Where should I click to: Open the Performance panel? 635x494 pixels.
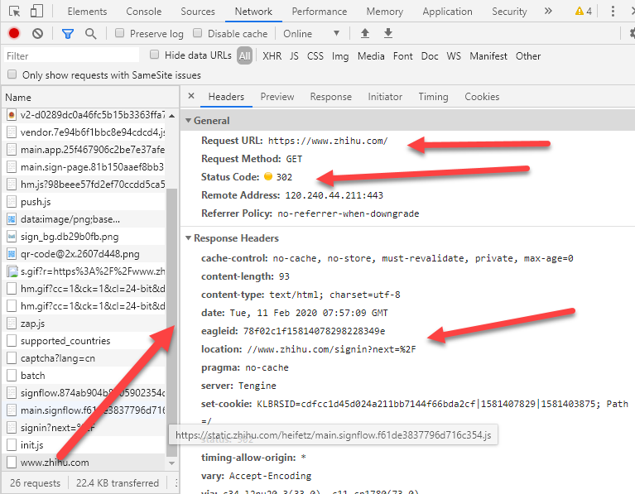point(319,12)
